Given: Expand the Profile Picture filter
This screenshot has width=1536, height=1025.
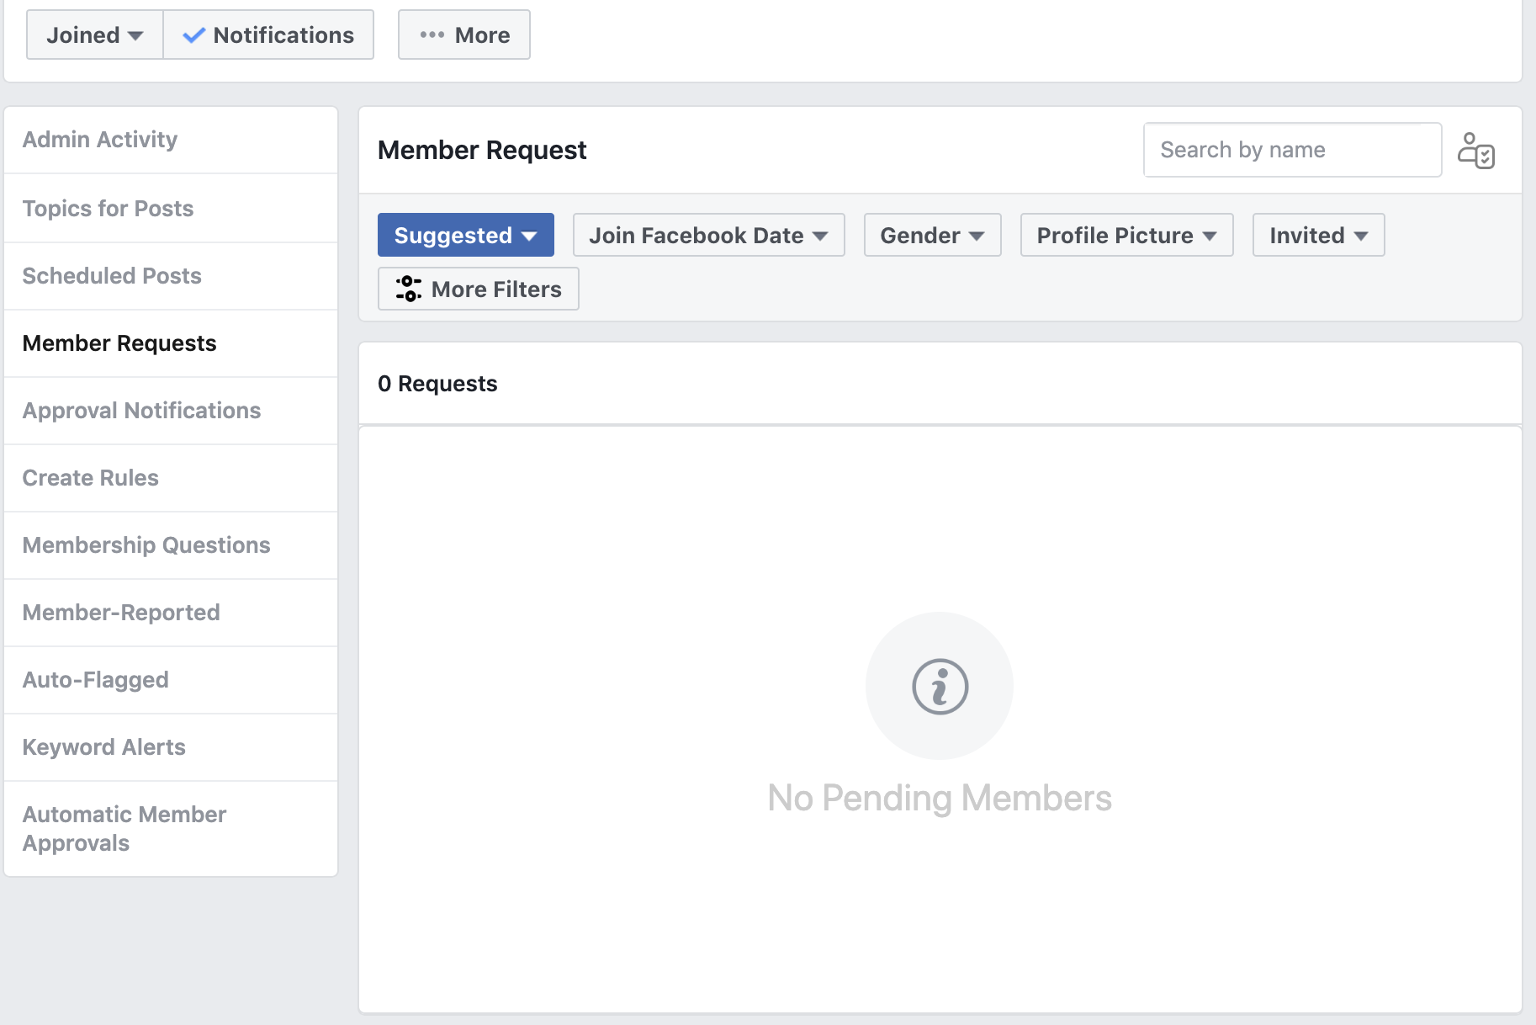Looking at the screenshot, I should click(1126, 235).
